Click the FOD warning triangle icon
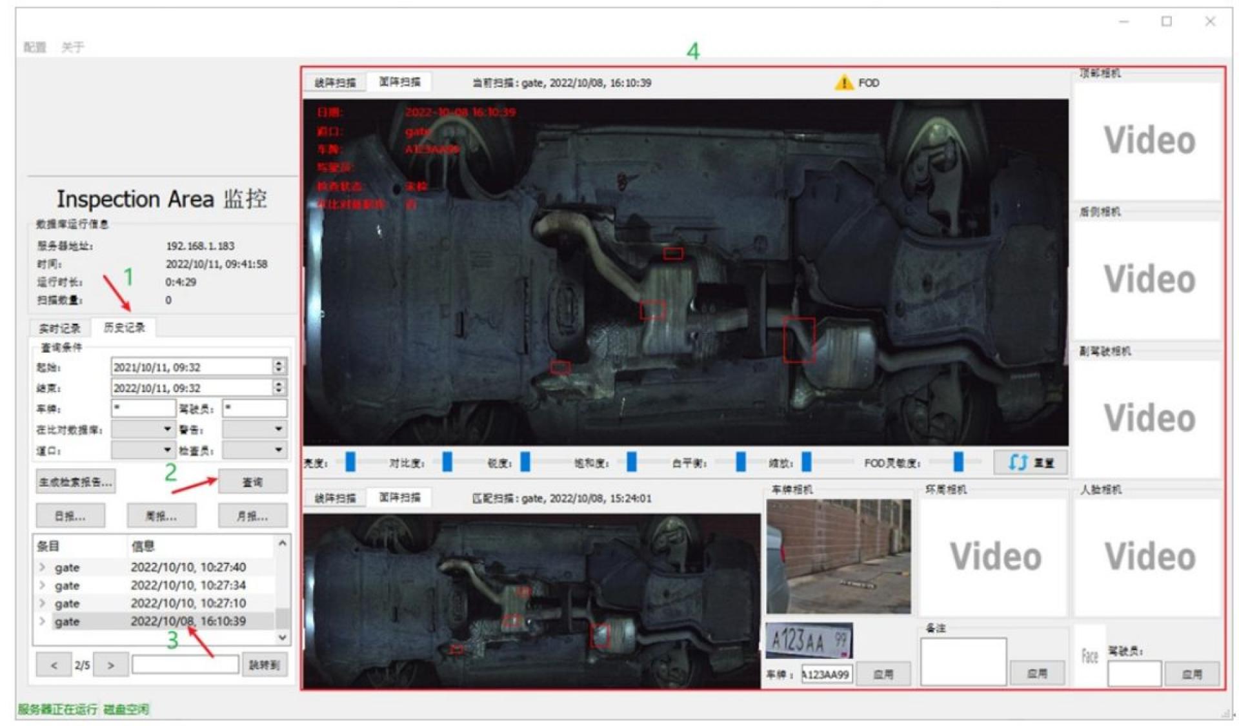The width and height of the screenshot is (1239, 726). coord(843,83)
